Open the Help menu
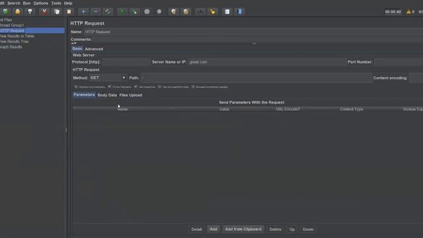This screenshot has width=423, height=238. click(x=68, y=3)
